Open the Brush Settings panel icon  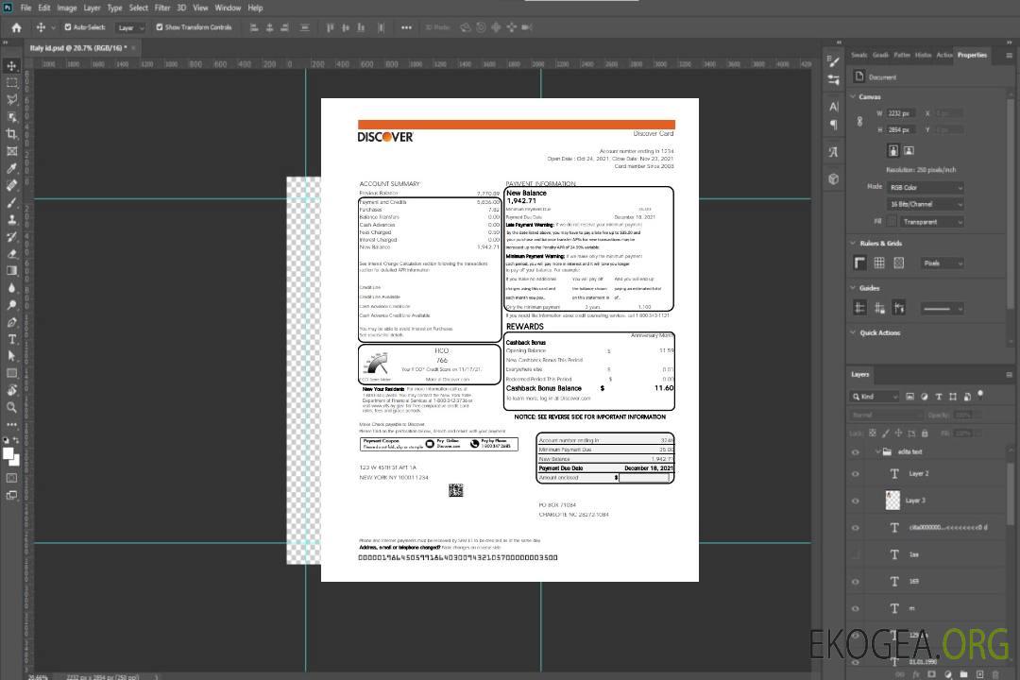click(833, 61)
